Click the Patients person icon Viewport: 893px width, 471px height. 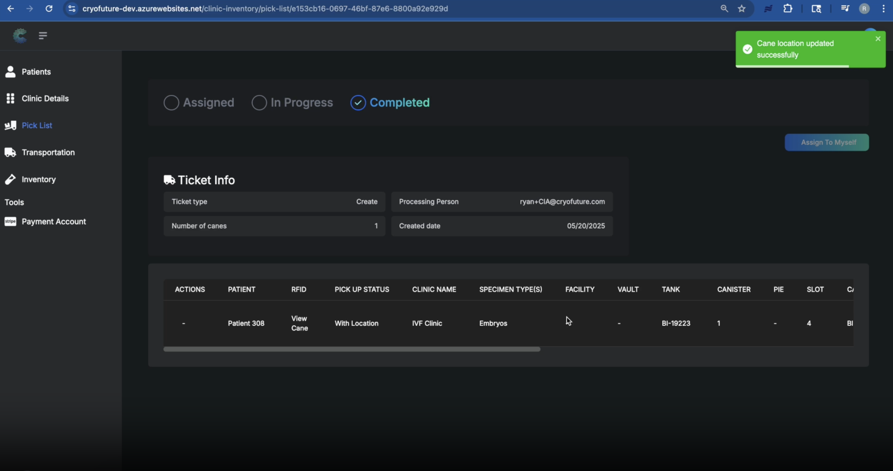[x=10, y=72]
